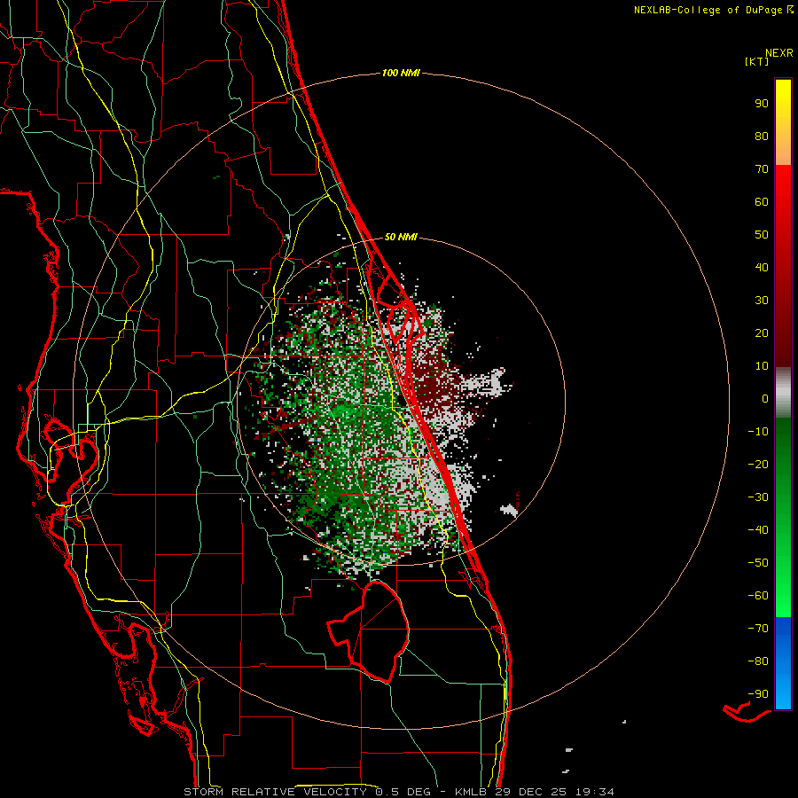The height and width of the screenshot is (798, 798).
Task: Click the -50 value on the velocity scale
Action: click(x=758, y=563)
